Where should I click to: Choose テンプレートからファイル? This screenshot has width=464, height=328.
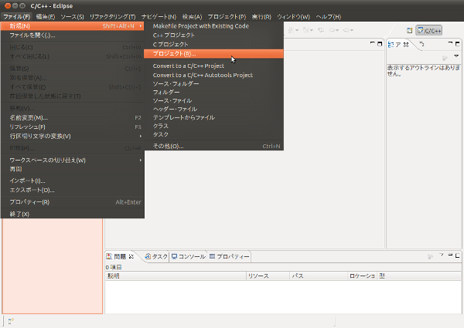click(213, 117)
